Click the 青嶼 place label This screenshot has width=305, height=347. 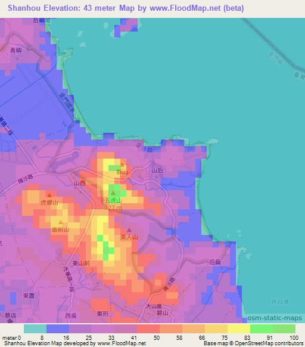16,51
